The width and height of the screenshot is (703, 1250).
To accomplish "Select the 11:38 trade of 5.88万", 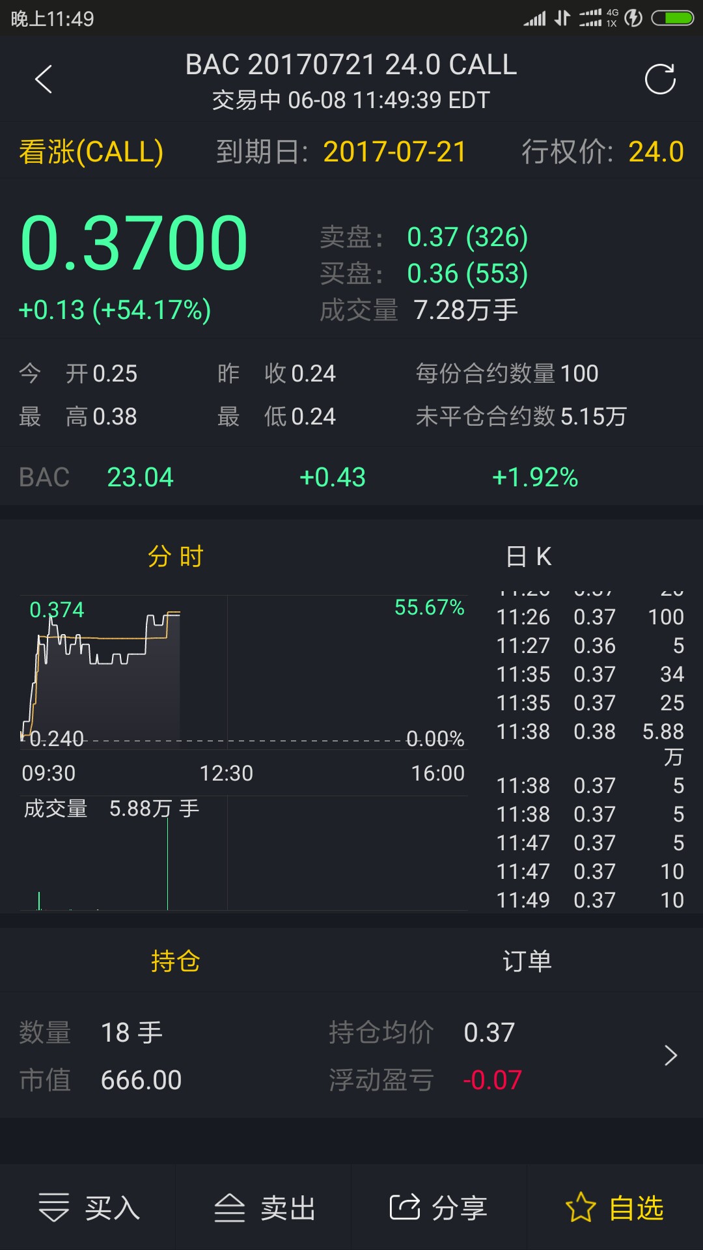I will pos(590,732).
